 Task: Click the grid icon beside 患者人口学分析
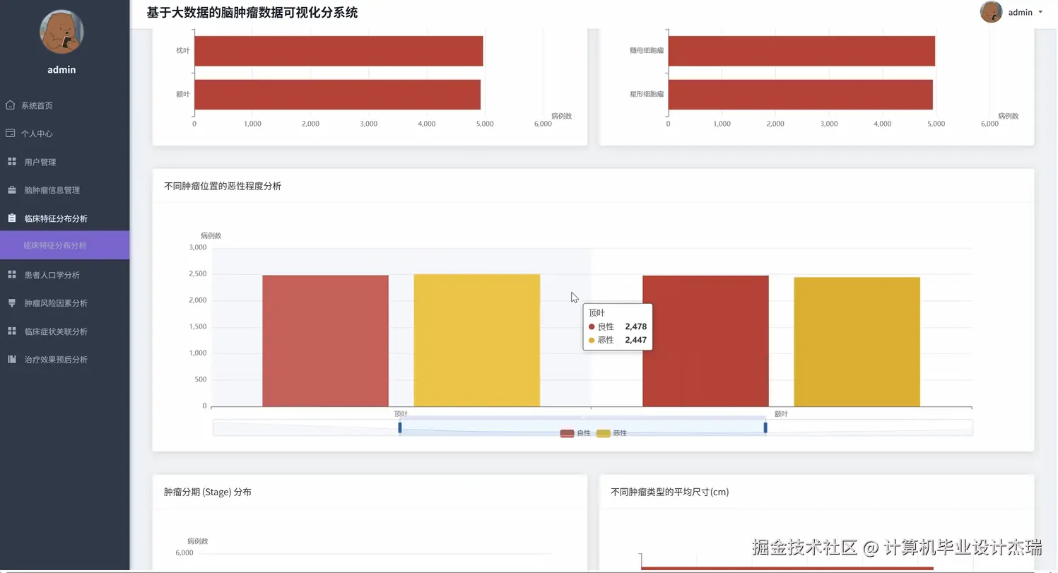coord(11,275)
